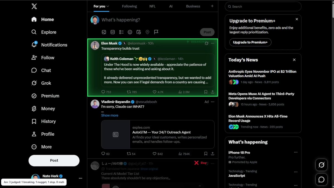
Task: Like the Vladimir Bayandin ad post
Action: pos(158,154)
